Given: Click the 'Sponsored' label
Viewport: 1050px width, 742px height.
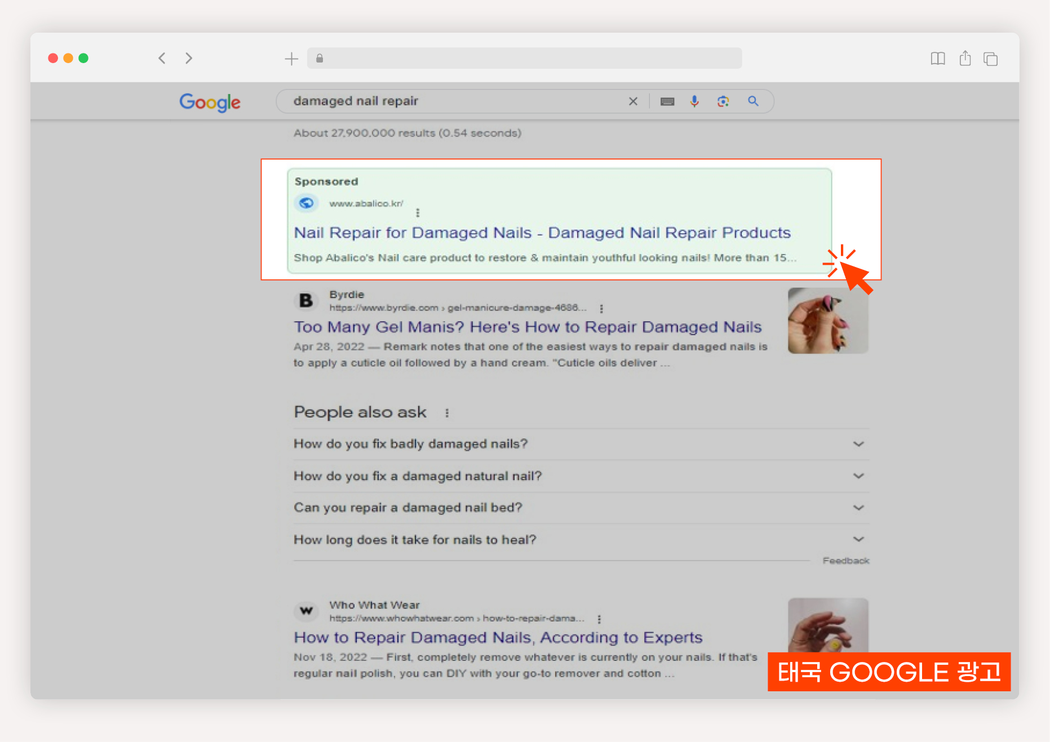Looking at the screenshot, I should (326, 181).
